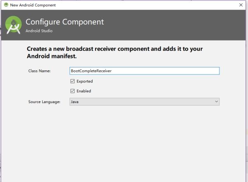Click the small Android Studio icon in title bar
Screen dimensions: 248x182
pyautogui.click(x=6, y=5)
